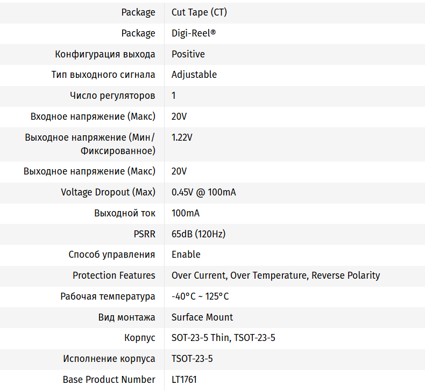The height and width of the screenshot is (392, 425).
Task: Click the "Enable" control method value
Action: (186, 255)
